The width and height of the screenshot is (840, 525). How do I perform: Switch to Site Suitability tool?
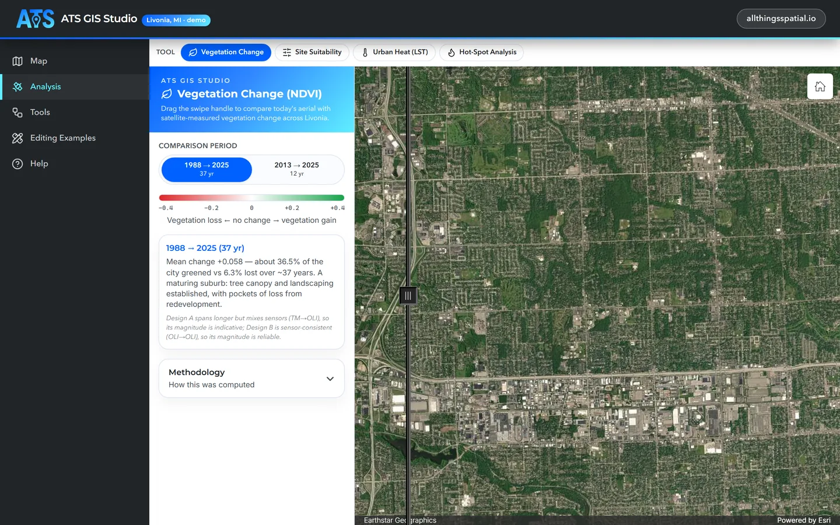coord(312,52)
